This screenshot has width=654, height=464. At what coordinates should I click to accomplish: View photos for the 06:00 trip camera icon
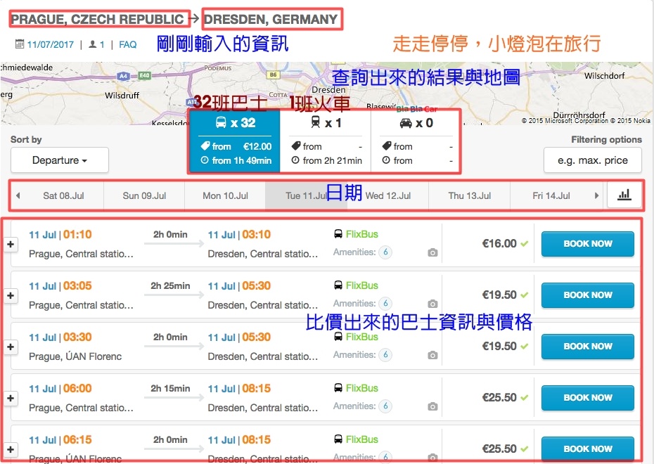tap(432, 406)
